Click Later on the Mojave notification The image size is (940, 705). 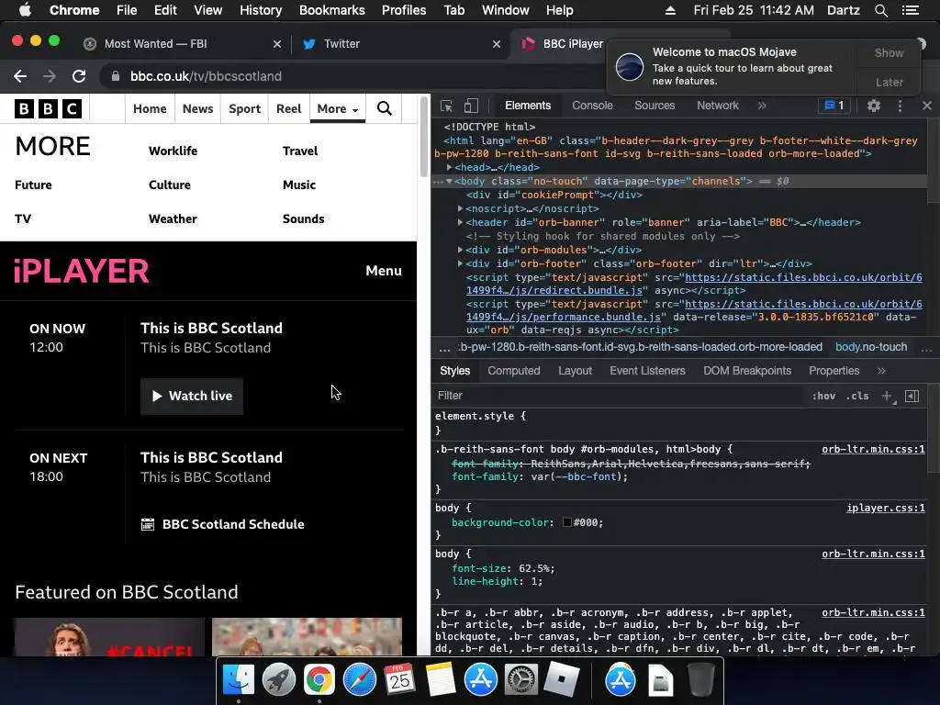click(889, 82)
